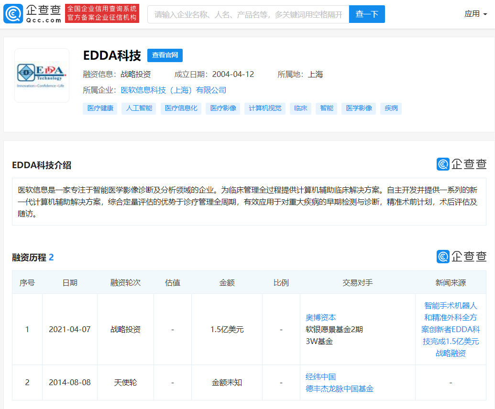Open the 应用 dropdown in the top right
The height and width of the screenshot is (409, 495).
click(x=476, y=14)
